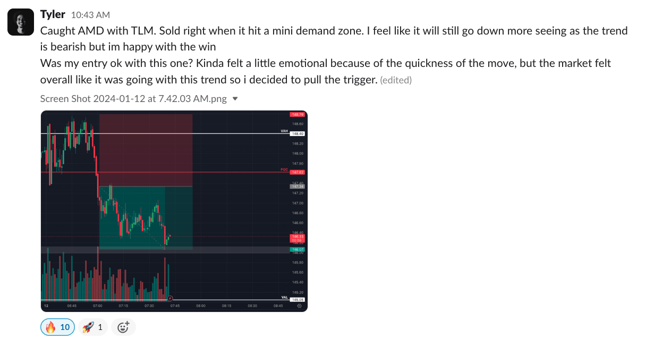Click the VAH level label

point(284,131)
